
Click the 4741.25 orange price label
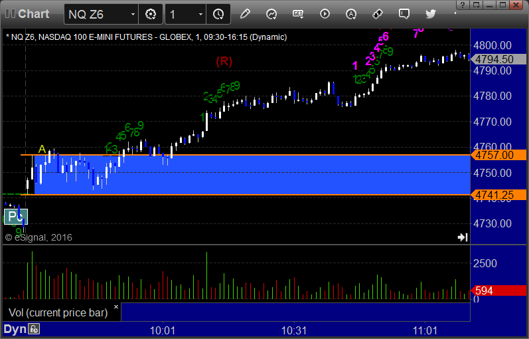[x=498, y=195]
